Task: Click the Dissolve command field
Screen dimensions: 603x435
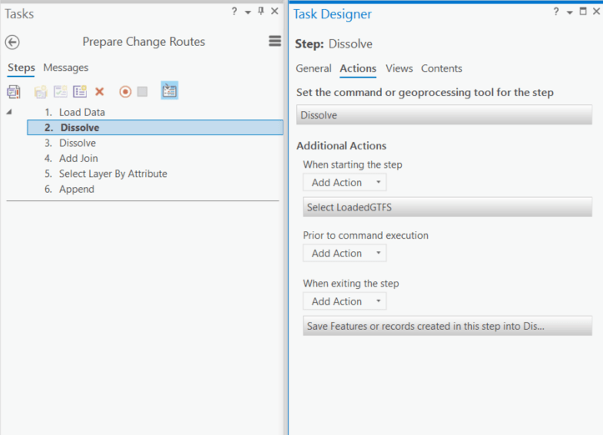Action: point(444,115)
